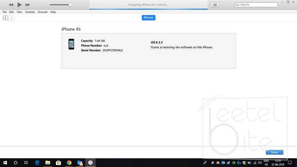Select the iPhone device button
This screenshot has width=297, height=167.
[x=148, y=18]
